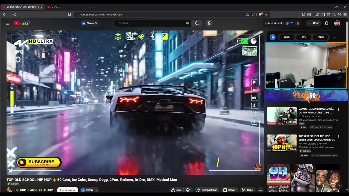349x196 pixels.
Task: Open the on-screen keyboard in search box
Action: tap(187, 23)
